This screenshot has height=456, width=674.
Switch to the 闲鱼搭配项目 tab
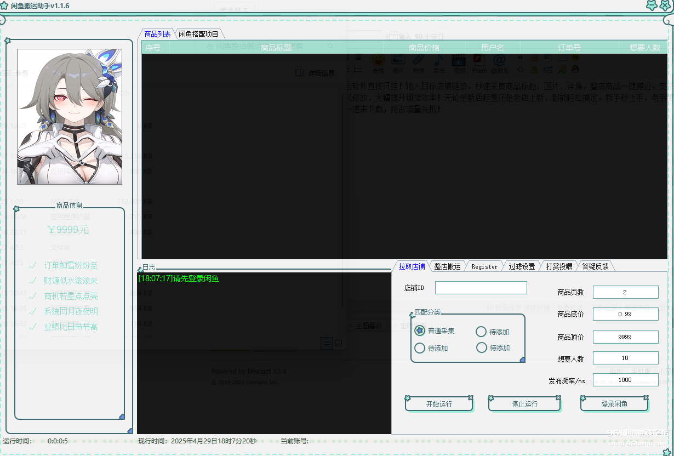198,34
